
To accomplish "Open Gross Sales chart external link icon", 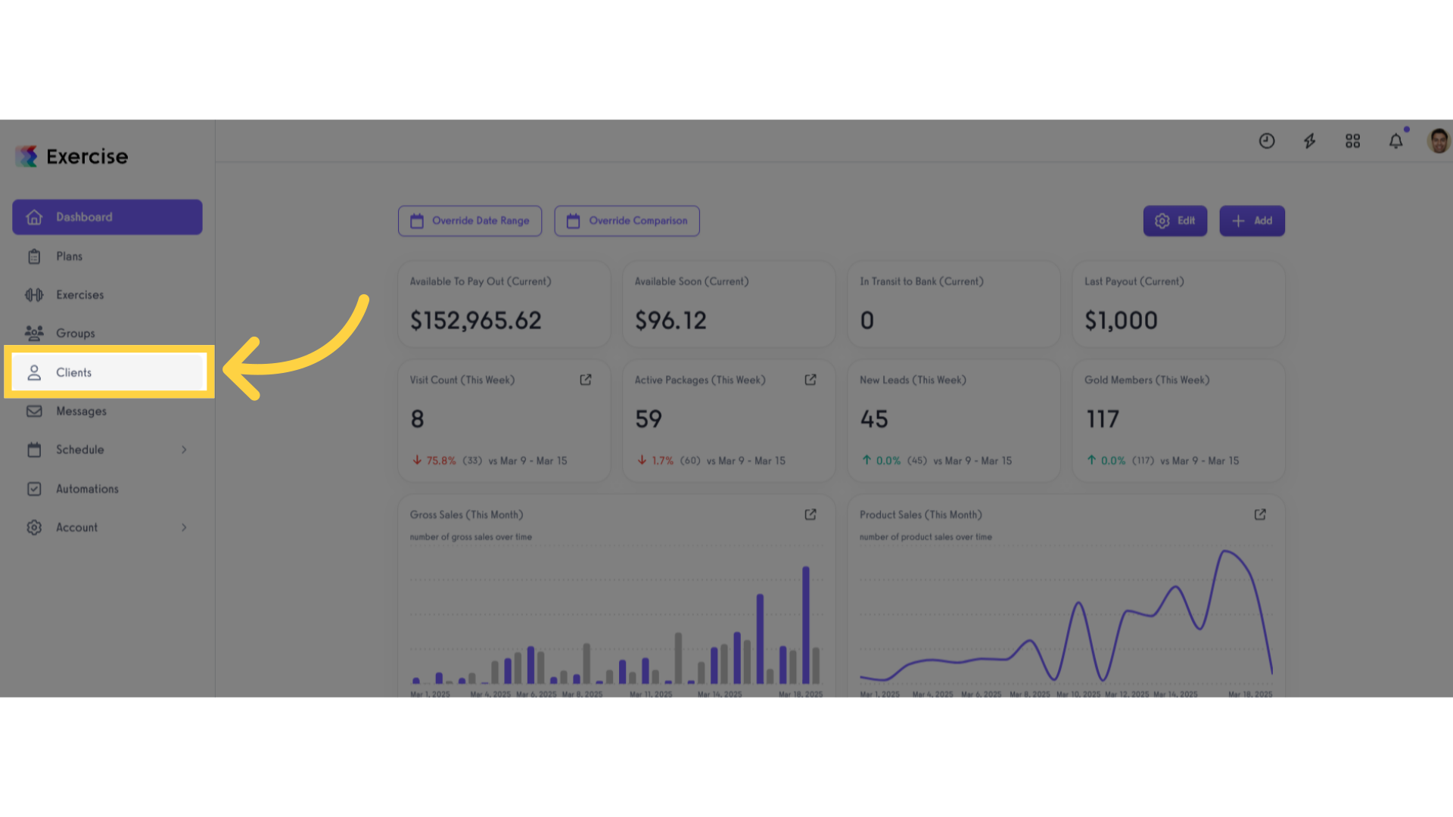I will click(x=811, y=514).
